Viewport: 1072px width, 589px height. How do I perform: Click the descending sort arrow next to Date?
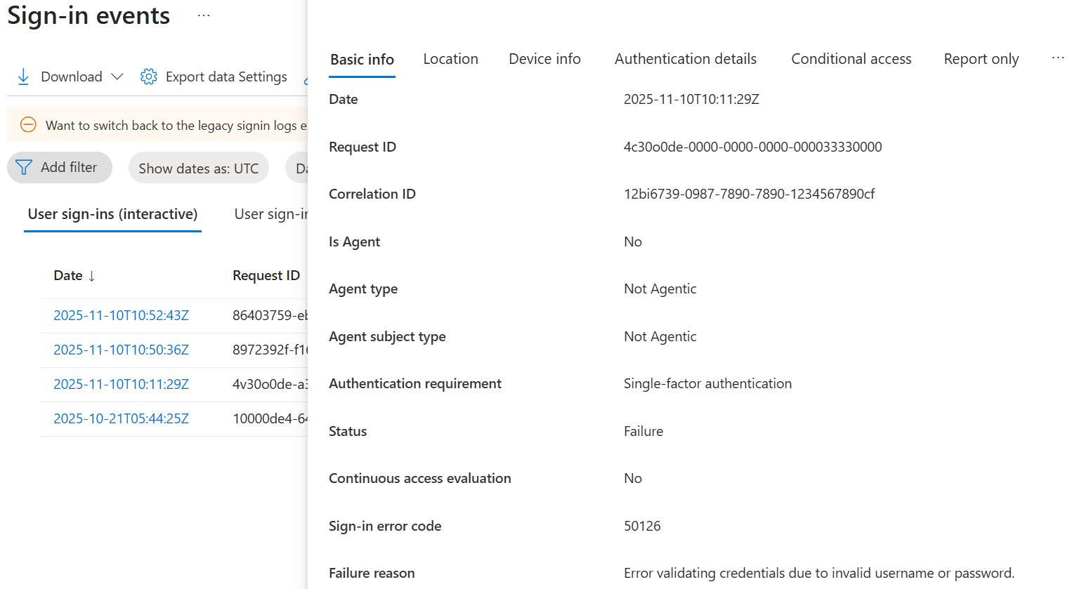91,275
